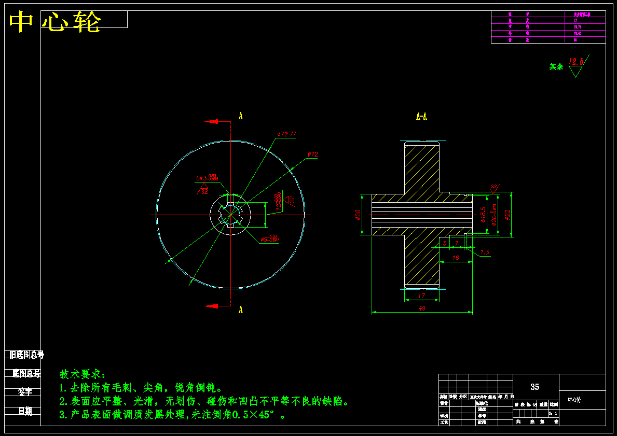Click the 旧底图总号 side label
This screenshot has height=436, width=617.
[27, 355]
